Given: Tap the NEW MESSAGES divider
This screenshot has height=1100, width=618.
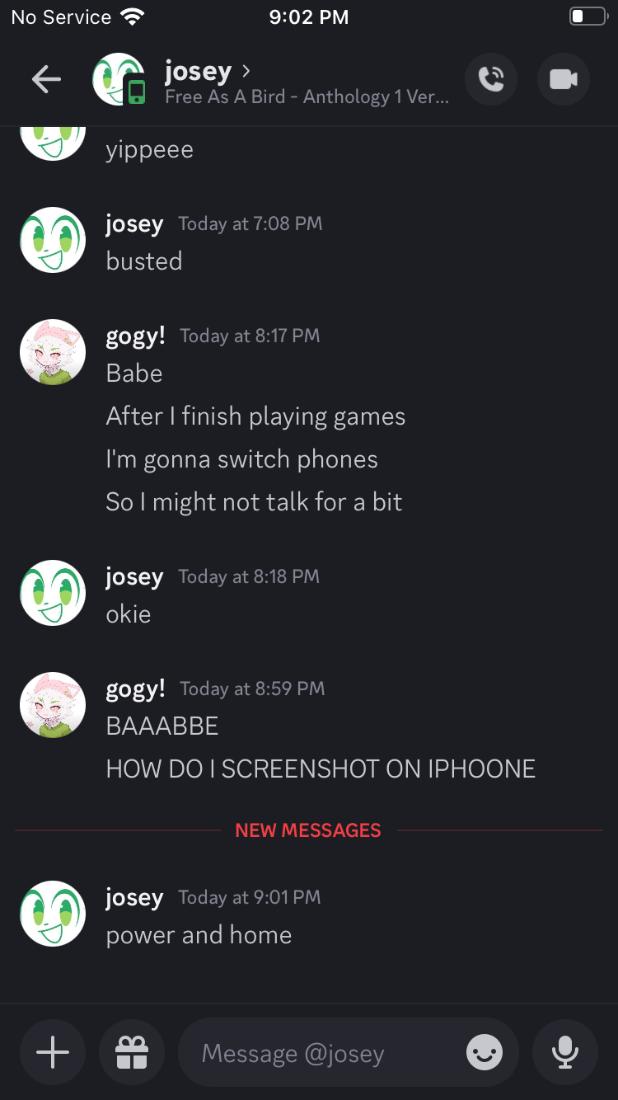Looking at the screenshot, I should point(308,830).
